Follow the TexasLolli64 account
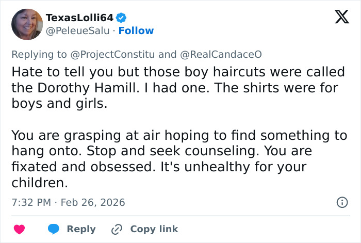The height and width of the screenshot is (243, 361). coord(136,31)
